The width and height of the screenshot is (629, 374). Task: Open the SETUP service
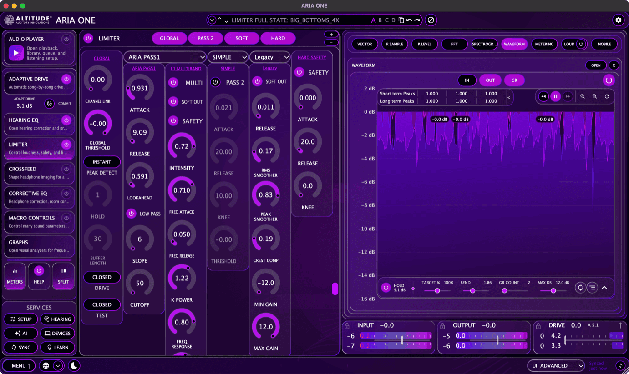(20, 319)
